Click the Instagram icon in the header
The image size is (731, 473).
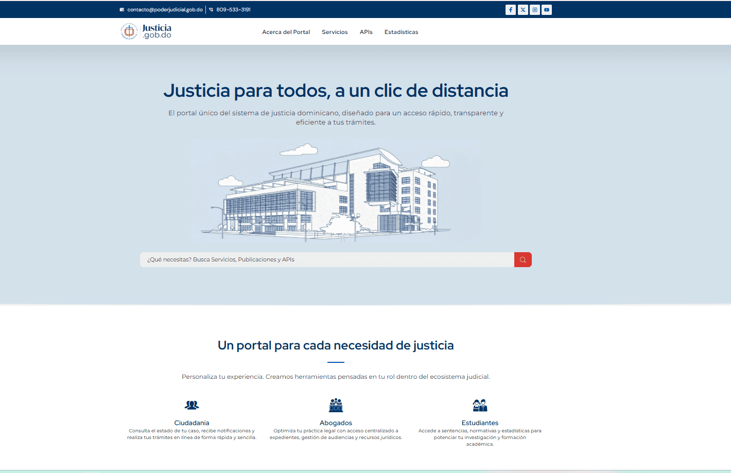534,9
